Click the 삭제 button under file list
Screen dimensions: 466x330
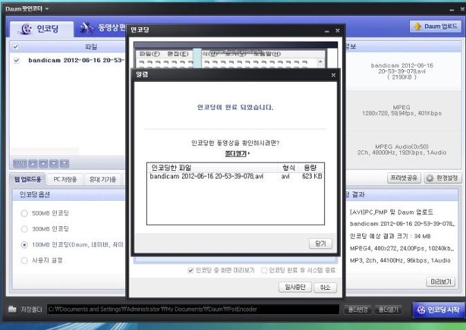(x=20, y=163)
